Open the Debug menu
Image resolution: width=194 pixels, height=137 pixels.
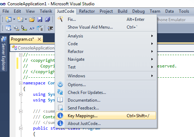(138, 11)
